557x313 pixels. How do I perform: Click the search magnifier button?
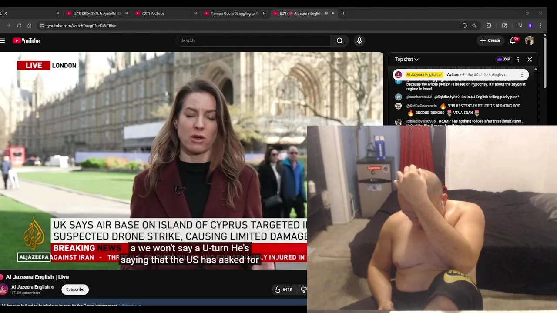339,40
